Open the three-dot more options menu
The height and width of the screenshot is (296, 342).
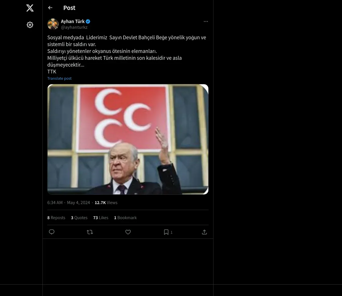pos(206,21)
